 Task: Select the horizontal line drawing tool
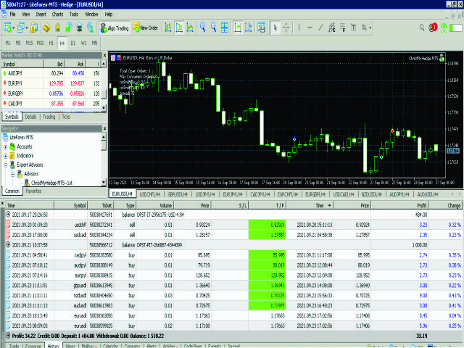coord(310,28)
